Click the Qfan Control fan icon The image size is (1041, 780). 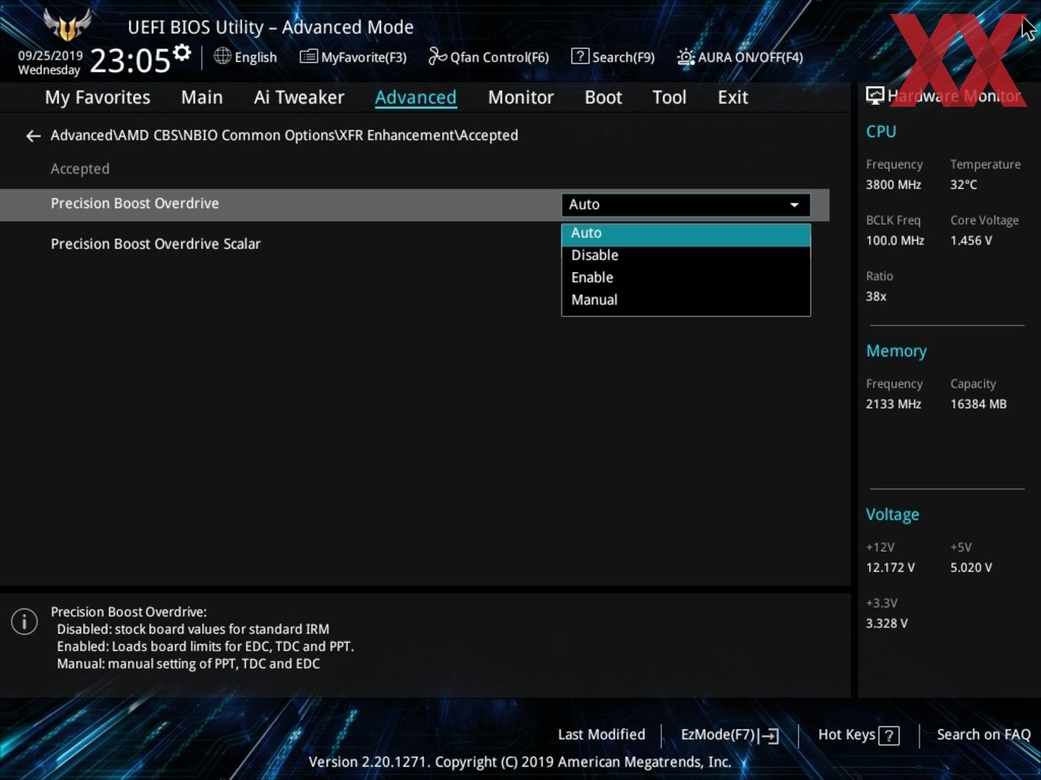[437, 57]
